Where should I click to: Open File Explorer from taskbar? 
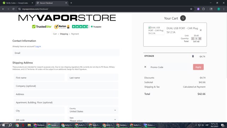29,125
